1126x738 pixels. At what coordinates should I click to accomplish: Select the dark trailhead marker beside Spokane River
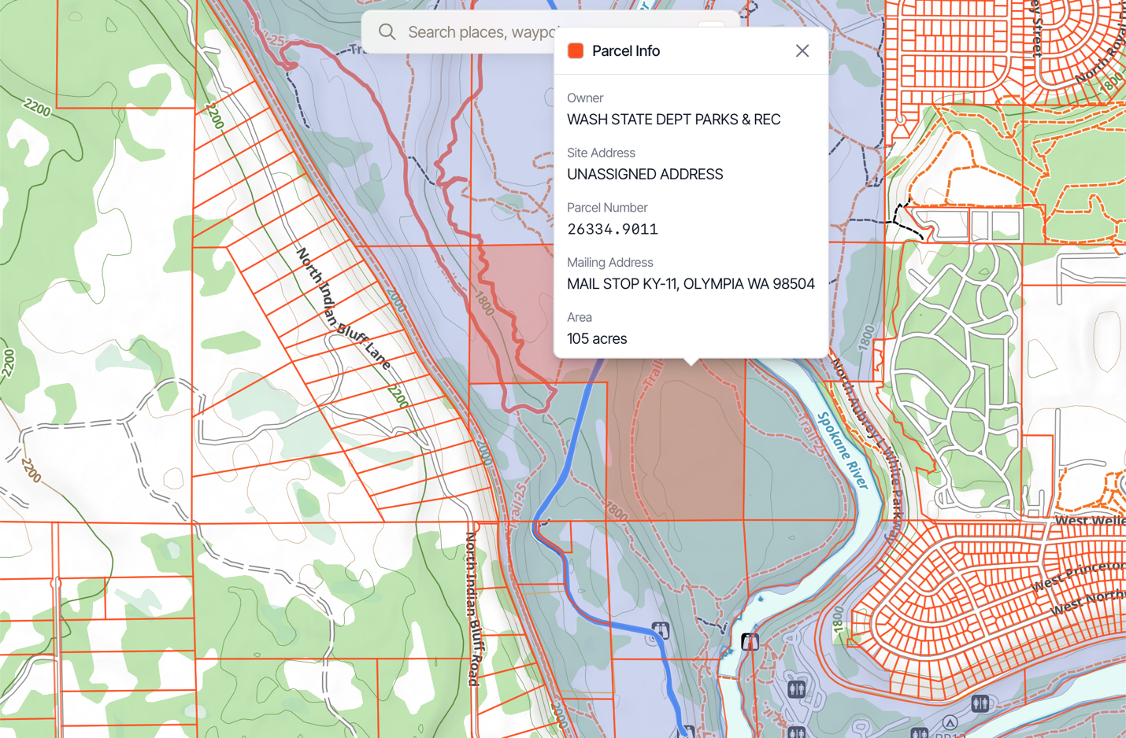click(750, 642)
